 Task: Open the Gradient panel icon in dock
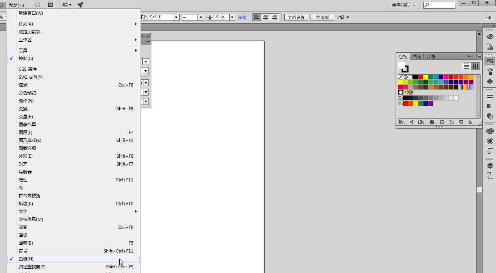coord(490,106)
